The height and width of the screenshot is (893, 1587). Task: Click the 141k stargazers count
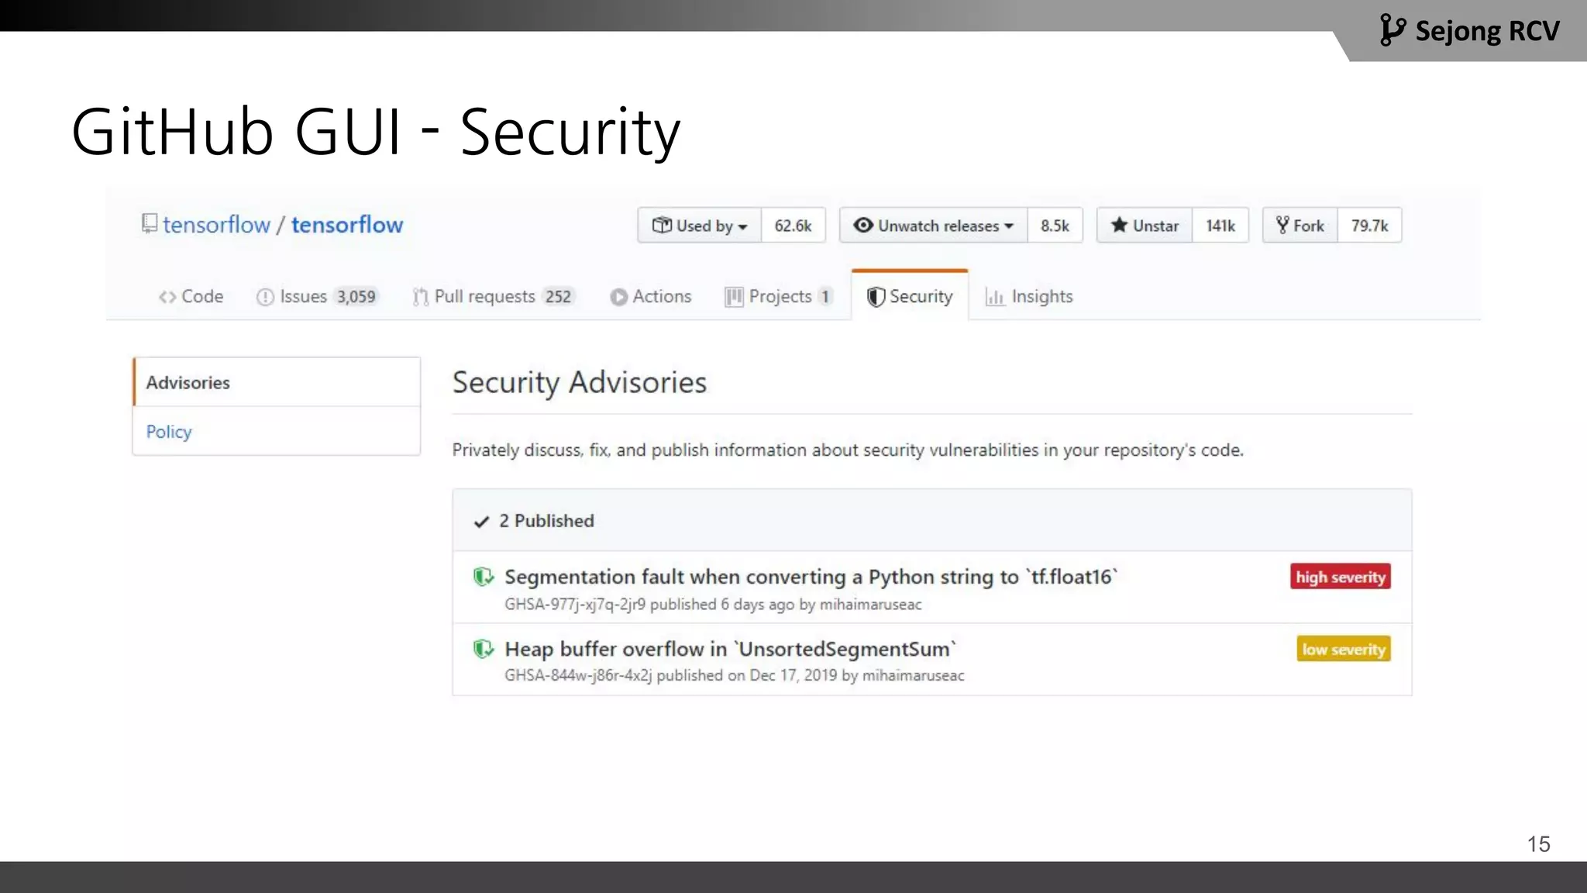click(x=1220, y=226)
